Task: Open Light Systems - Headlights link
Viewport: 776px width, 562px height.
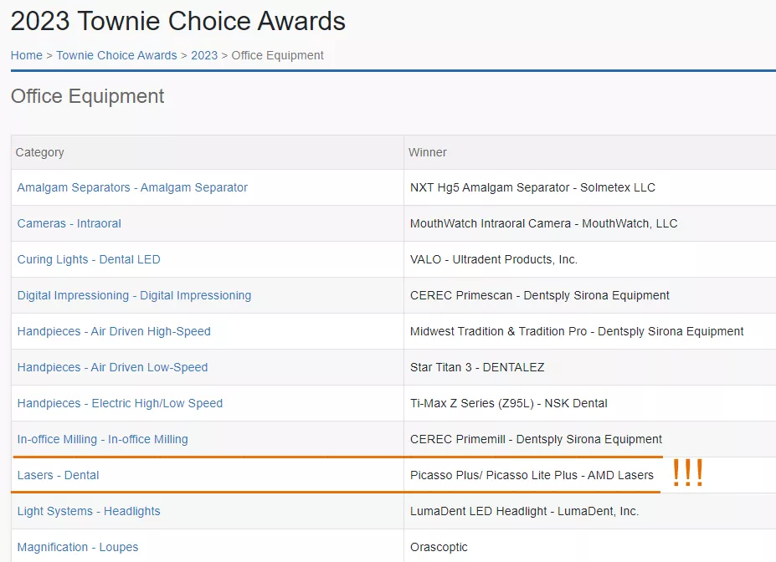Action: coord(89,512)
